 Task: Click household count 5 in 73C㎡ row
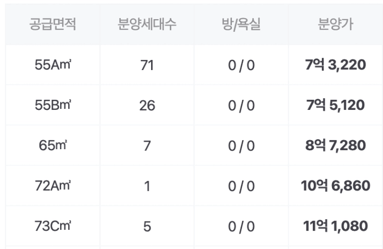coord(147,226)
